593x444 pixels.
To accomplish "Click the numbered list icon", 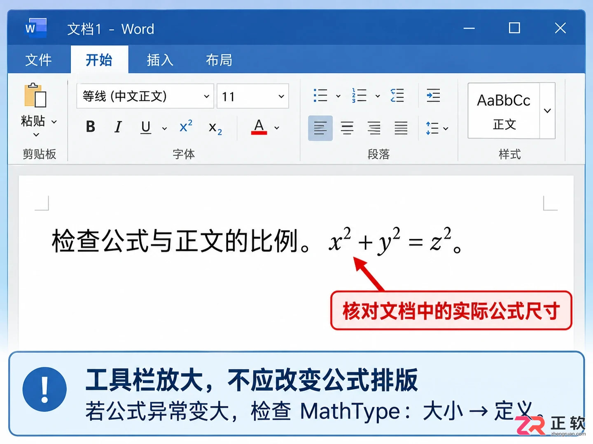I will click(359, 95).
